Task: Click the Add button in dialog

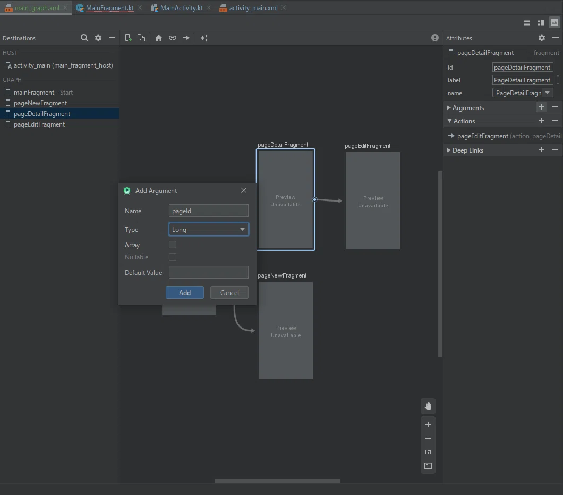Action: (x=185, y=292)
